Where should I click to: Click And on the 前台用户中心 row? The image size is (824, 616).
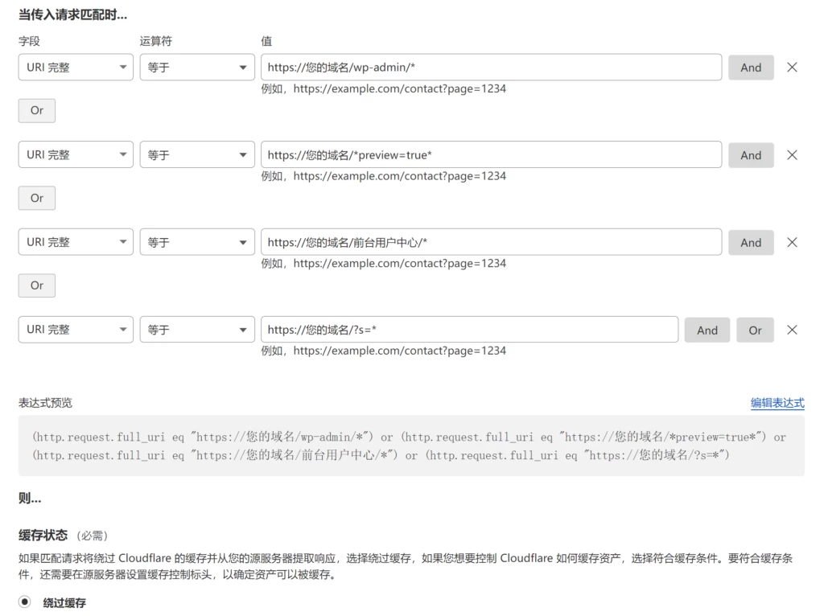point(751,242)
